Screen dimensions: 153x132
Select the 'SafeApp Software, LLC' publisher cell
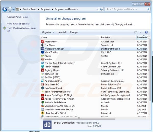point(112,70)
